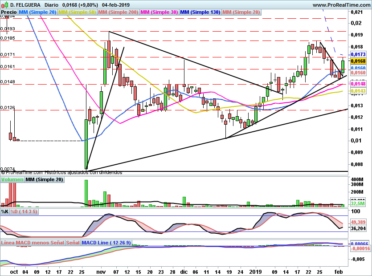Click the magenta 0,0148 moving average price tag
The height and width of the screenshot is (276, 372).
[x=358, y=84]
